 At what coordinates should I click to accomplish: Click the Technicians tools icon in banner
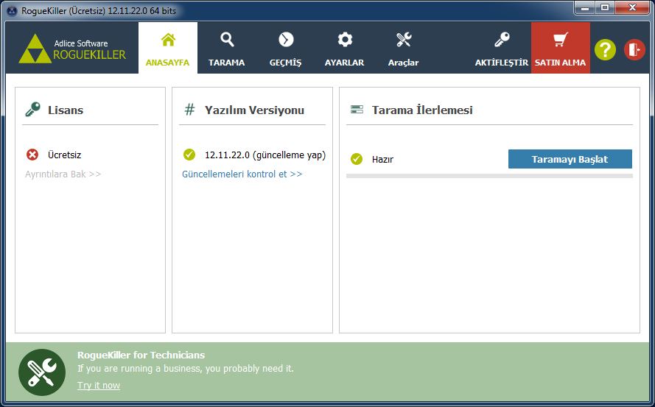42,372
